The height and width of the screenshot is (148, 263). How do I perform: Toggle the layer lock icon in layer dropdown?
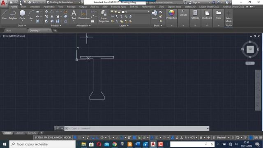pyautogui.click(x=119, y=12)
